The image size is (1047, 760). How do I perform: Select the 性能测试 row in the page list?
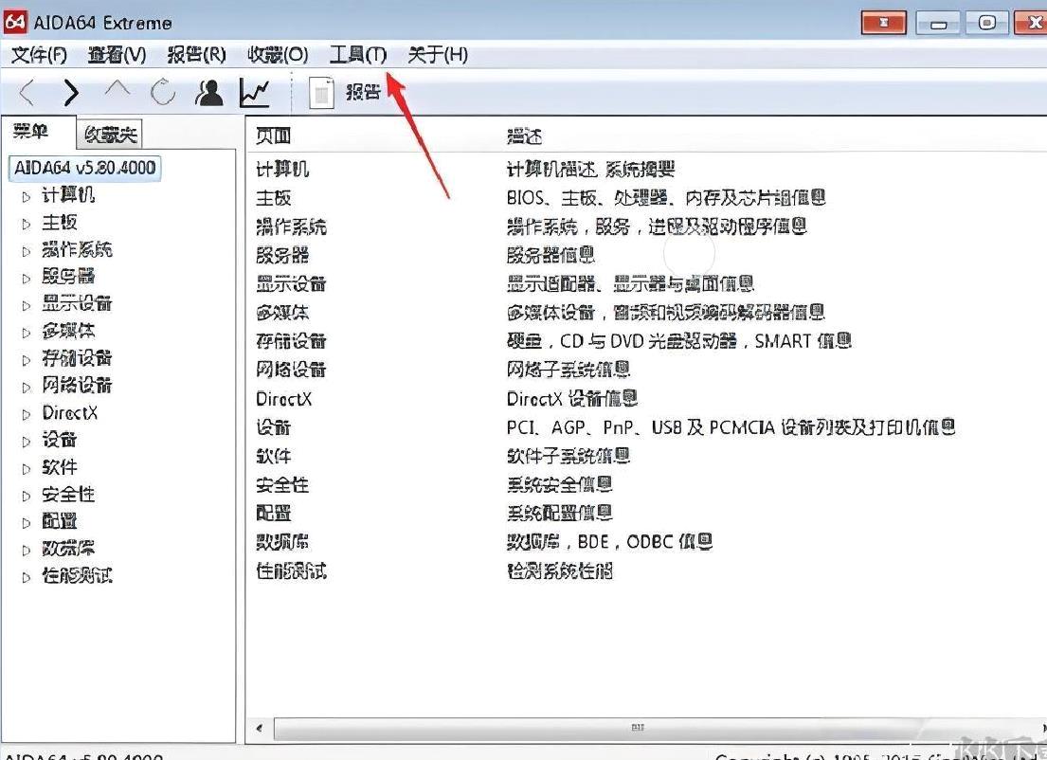coord(291,571)
